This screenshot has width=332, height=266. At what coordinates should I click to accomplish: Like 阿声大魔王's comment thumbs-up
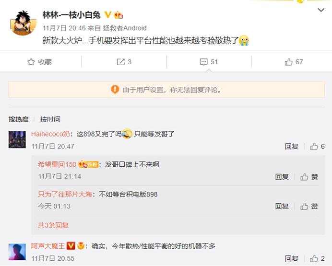(x=314, y=258)
